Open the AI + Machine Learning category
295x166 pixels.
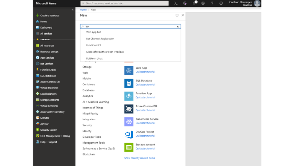point(96,102)
